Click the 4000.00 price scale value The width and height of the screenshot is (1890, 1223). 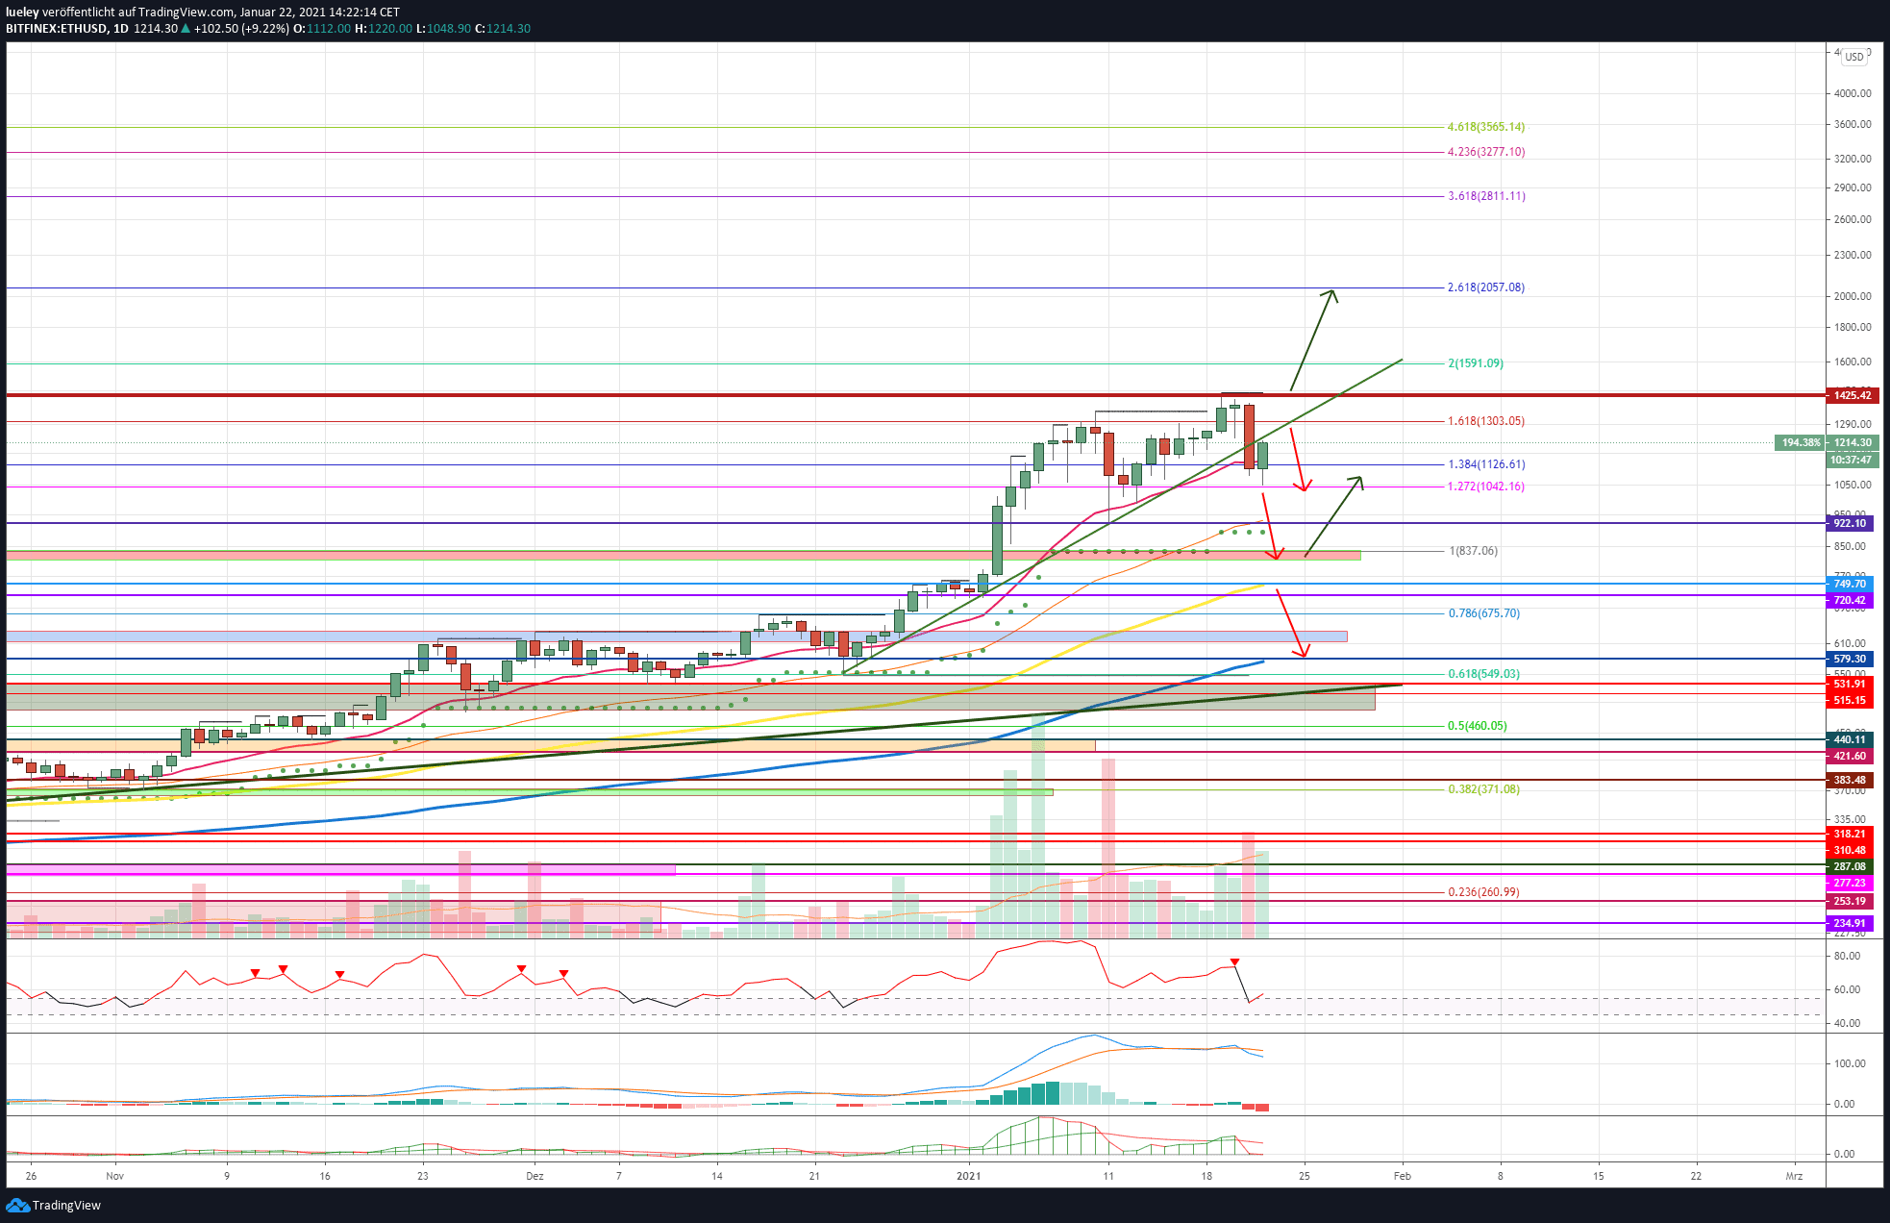(x=1853, y=93)
